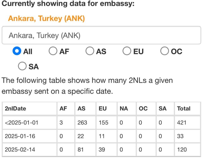Select the <2025-01-01 date row

pyautogui.click(x=101, y=123)
